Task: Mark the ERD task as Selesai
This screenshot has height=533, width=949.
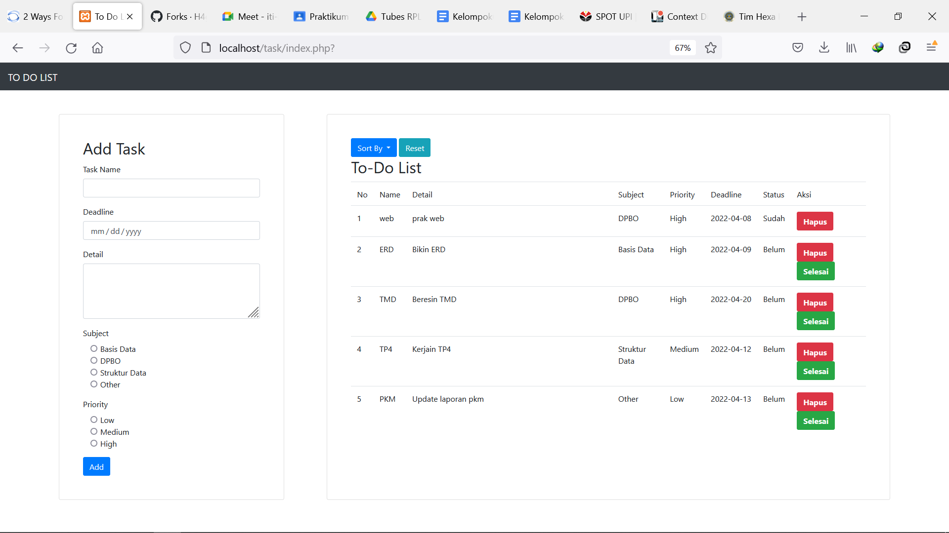Action: click(x=816, y=271)
